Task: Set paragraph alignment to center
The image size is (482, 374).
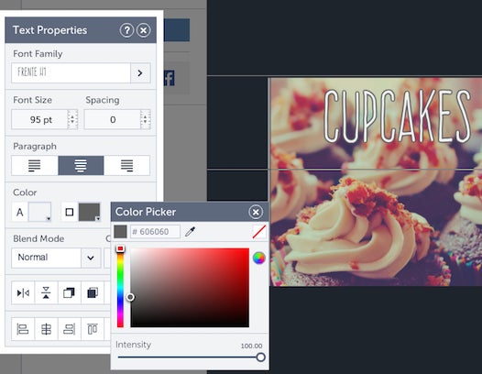Action: [81, 166]
